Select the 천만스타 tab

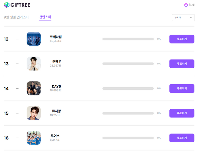click(45, 17)
